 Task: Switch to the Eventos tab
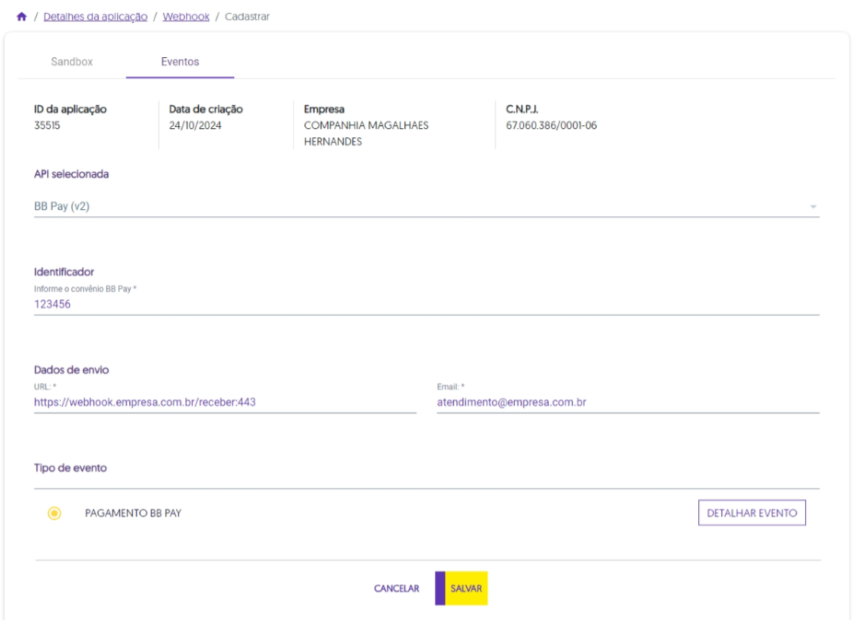click(180, 62)
